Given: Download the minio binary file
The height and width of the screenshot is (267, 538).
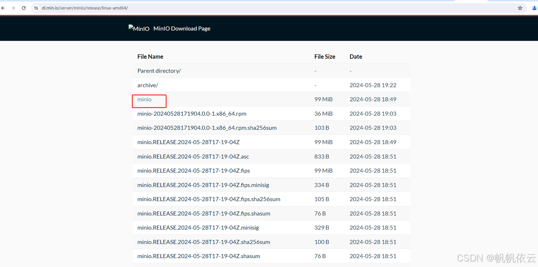Looking at the screenshot, I should coord(145,99).
